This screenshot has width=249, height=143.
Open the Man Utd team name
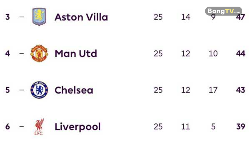(x=76, y=53)
